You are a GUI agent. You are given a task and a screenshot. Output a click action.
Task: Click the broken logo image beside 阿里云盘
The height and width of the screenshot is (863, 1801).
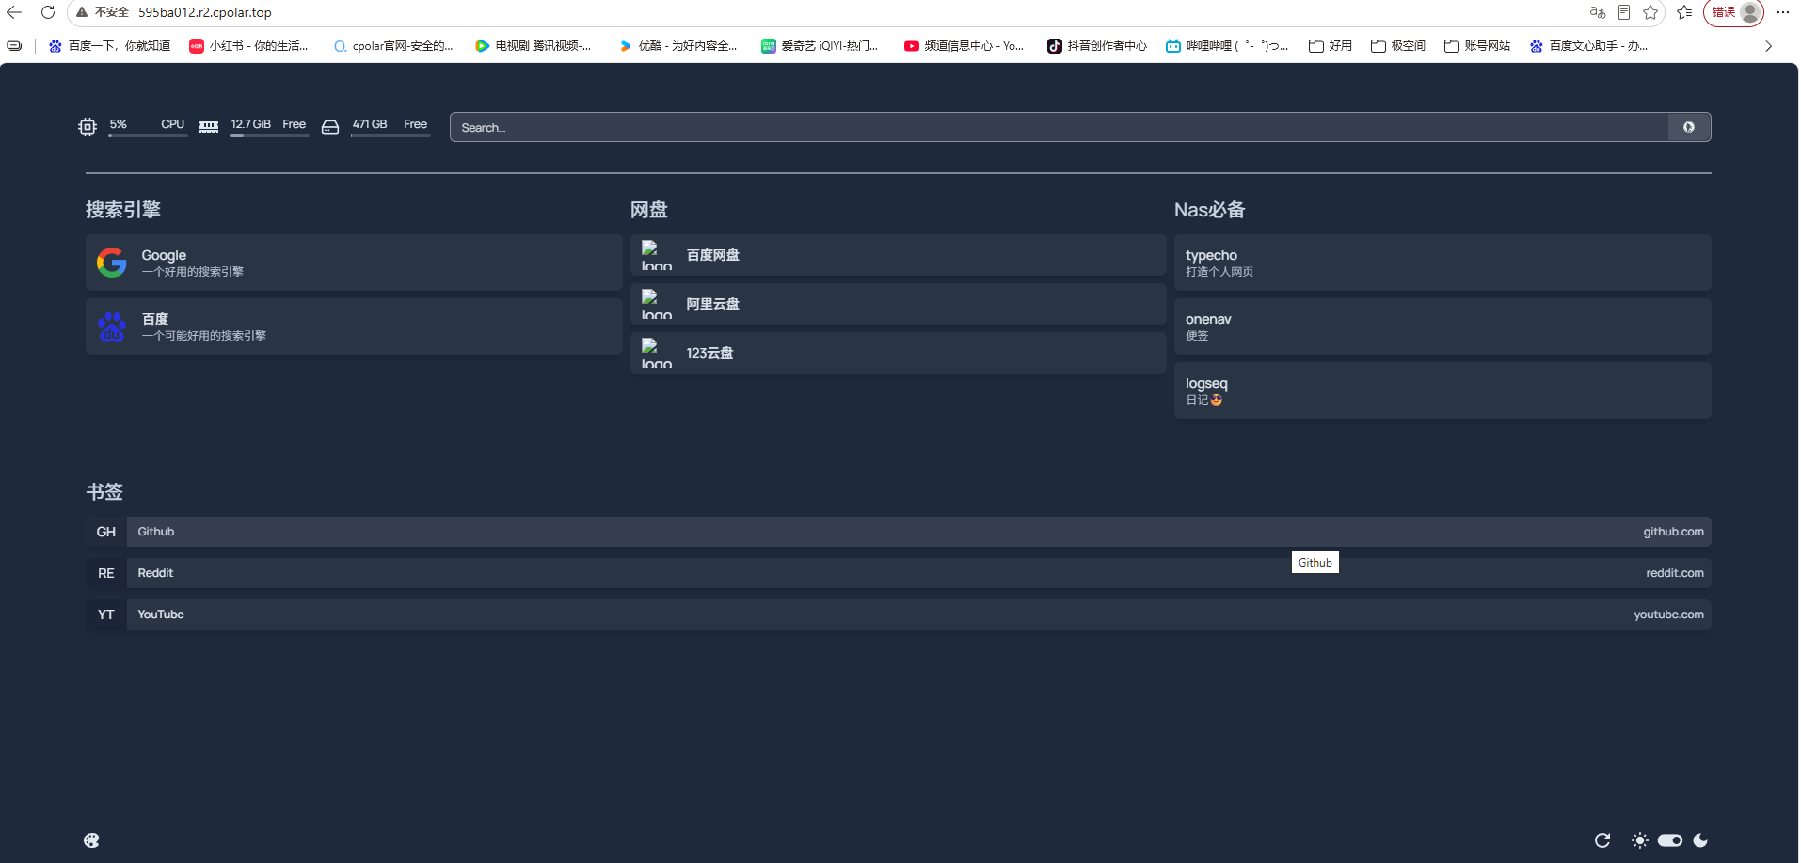pyautogui.click(x=657, y=304)
